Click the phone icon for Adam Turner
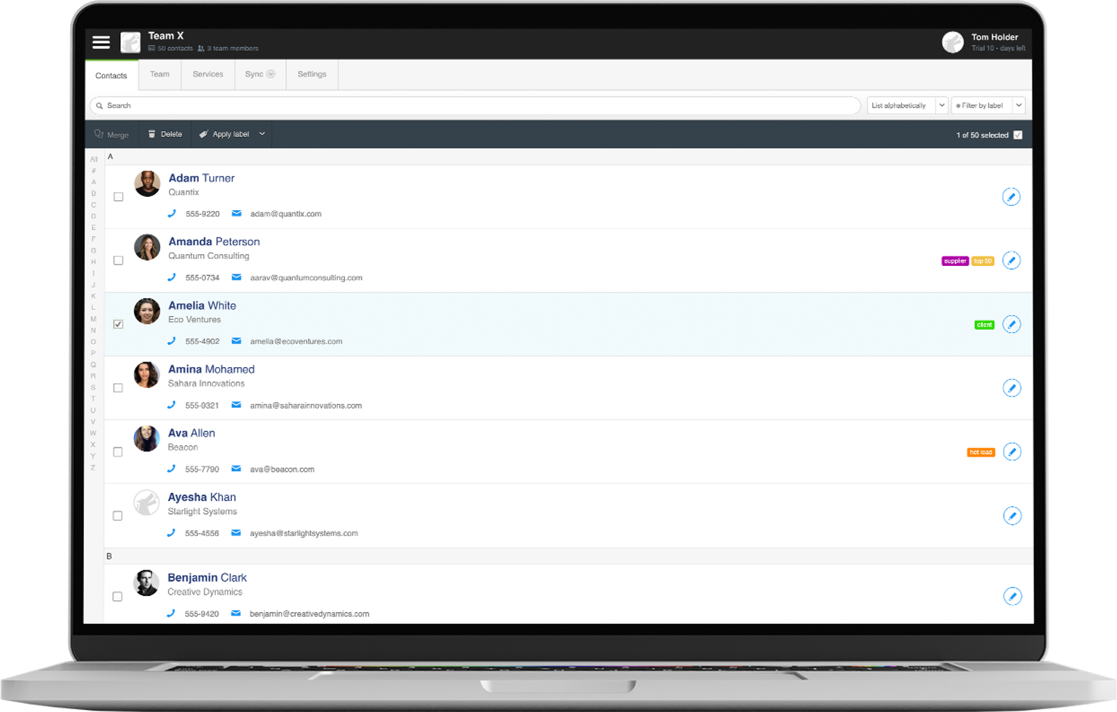This screenshot has width=1117, height=712. pyautogui.click(x=172, y=214)
